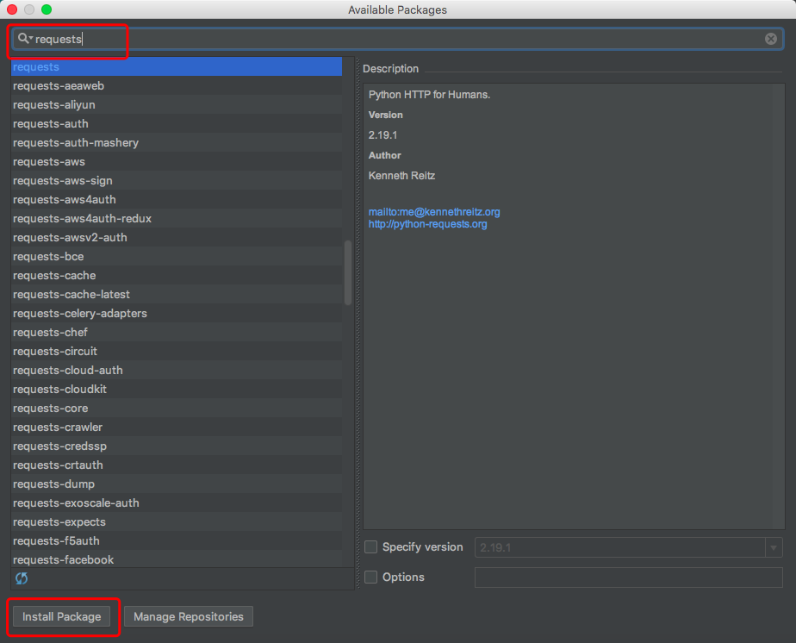Choose requests-core package
Screen dimensions: 796x643
[x=176, y=408]
